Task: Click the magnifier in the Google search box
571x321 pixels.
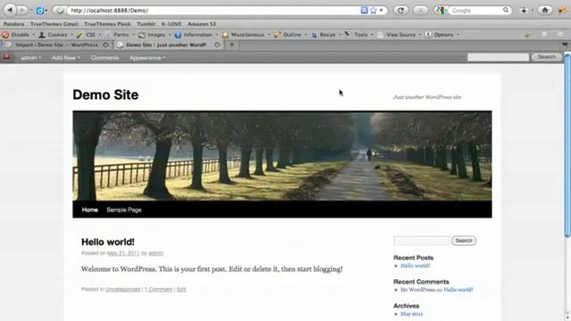Action: click(506, 10)
